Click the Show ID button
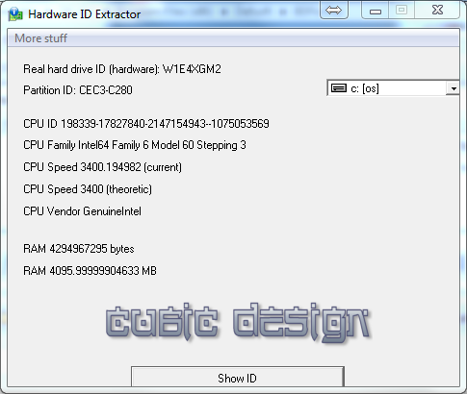This screenshot has height=394, width=467. [238, 379]
